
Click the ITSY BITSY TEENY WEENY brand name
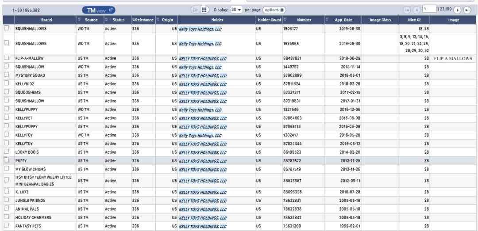point(43,181)
